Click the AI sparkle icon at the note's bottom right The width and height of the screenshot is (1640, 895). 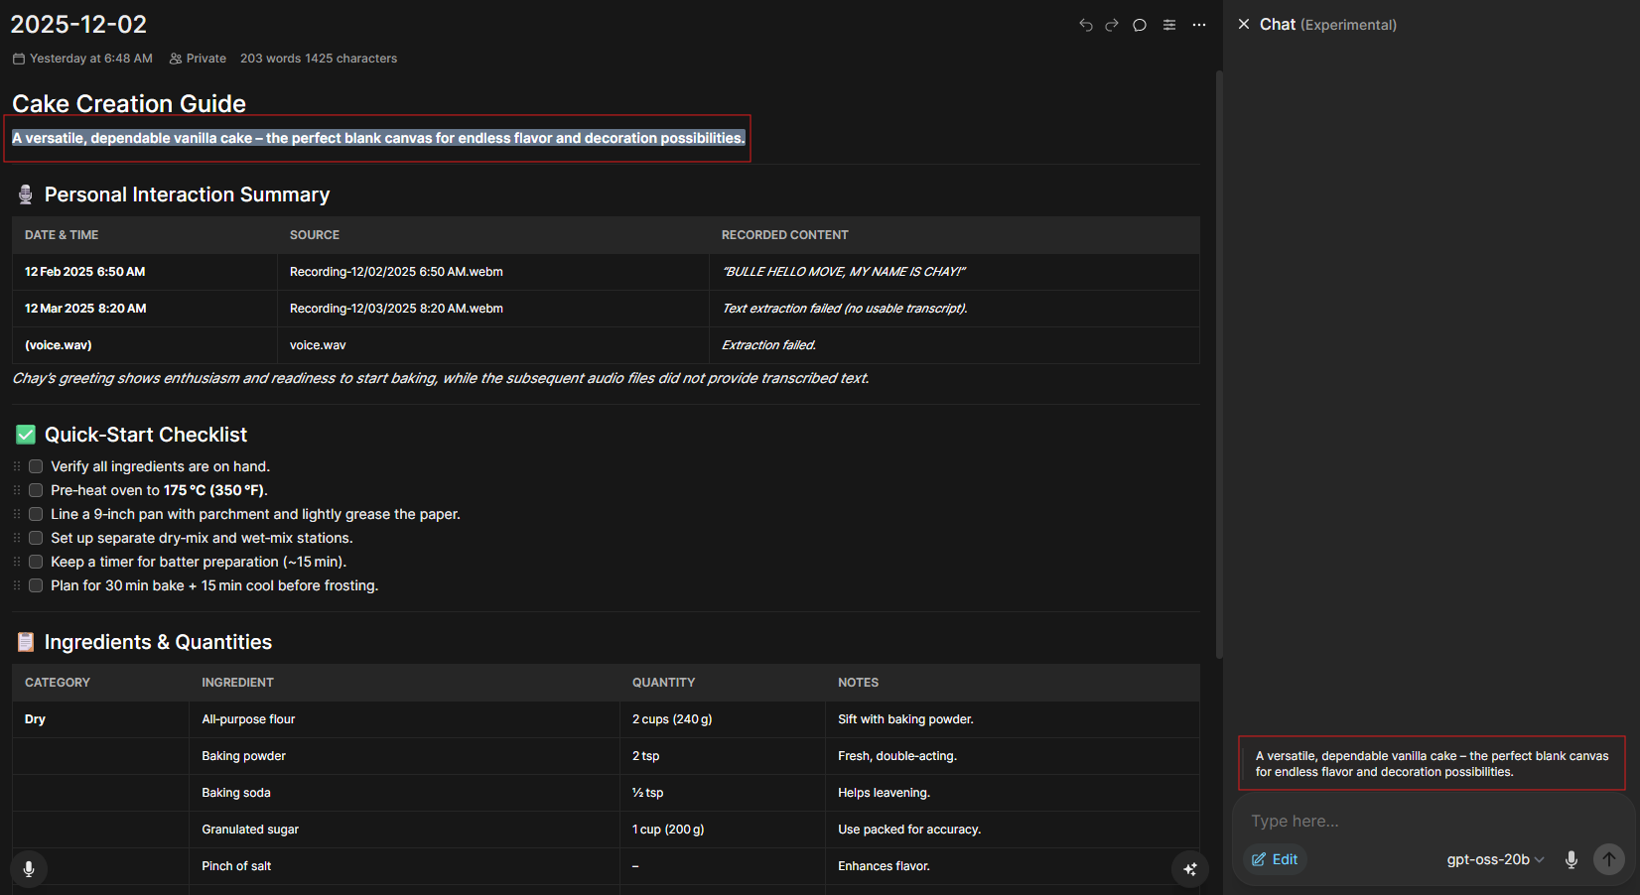(1189, 869)
